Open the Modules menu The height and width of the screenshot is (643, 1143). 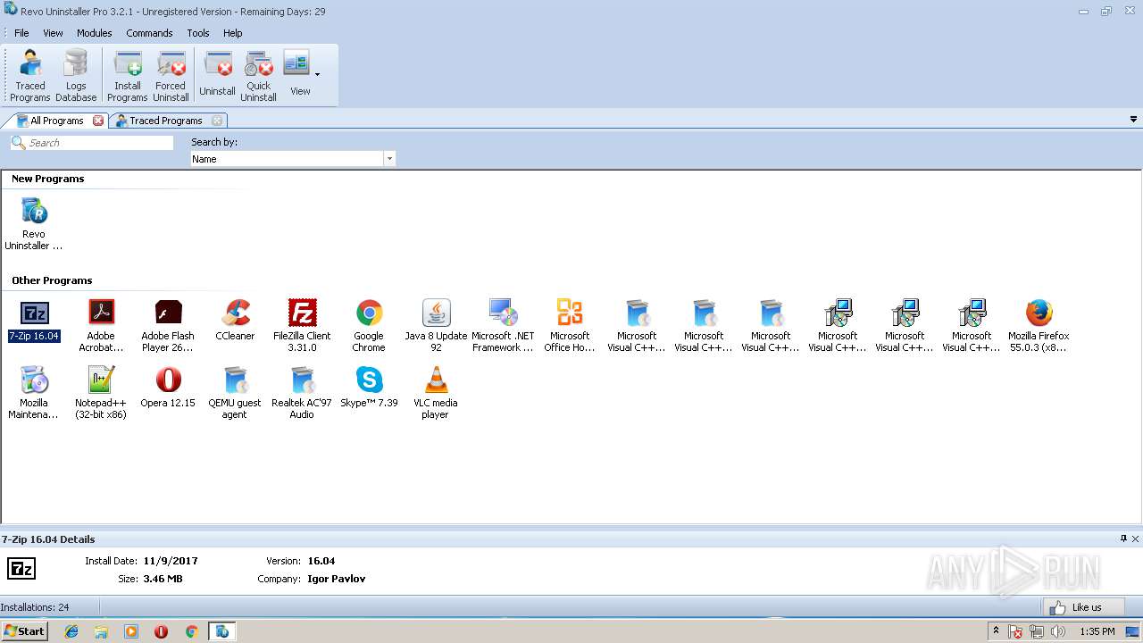pos(94,33)
